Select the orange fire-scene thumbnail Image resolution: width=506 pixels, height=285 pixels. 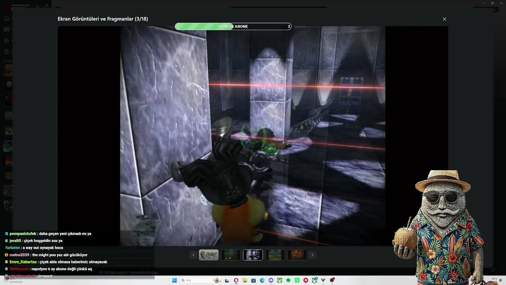[297, 255]
